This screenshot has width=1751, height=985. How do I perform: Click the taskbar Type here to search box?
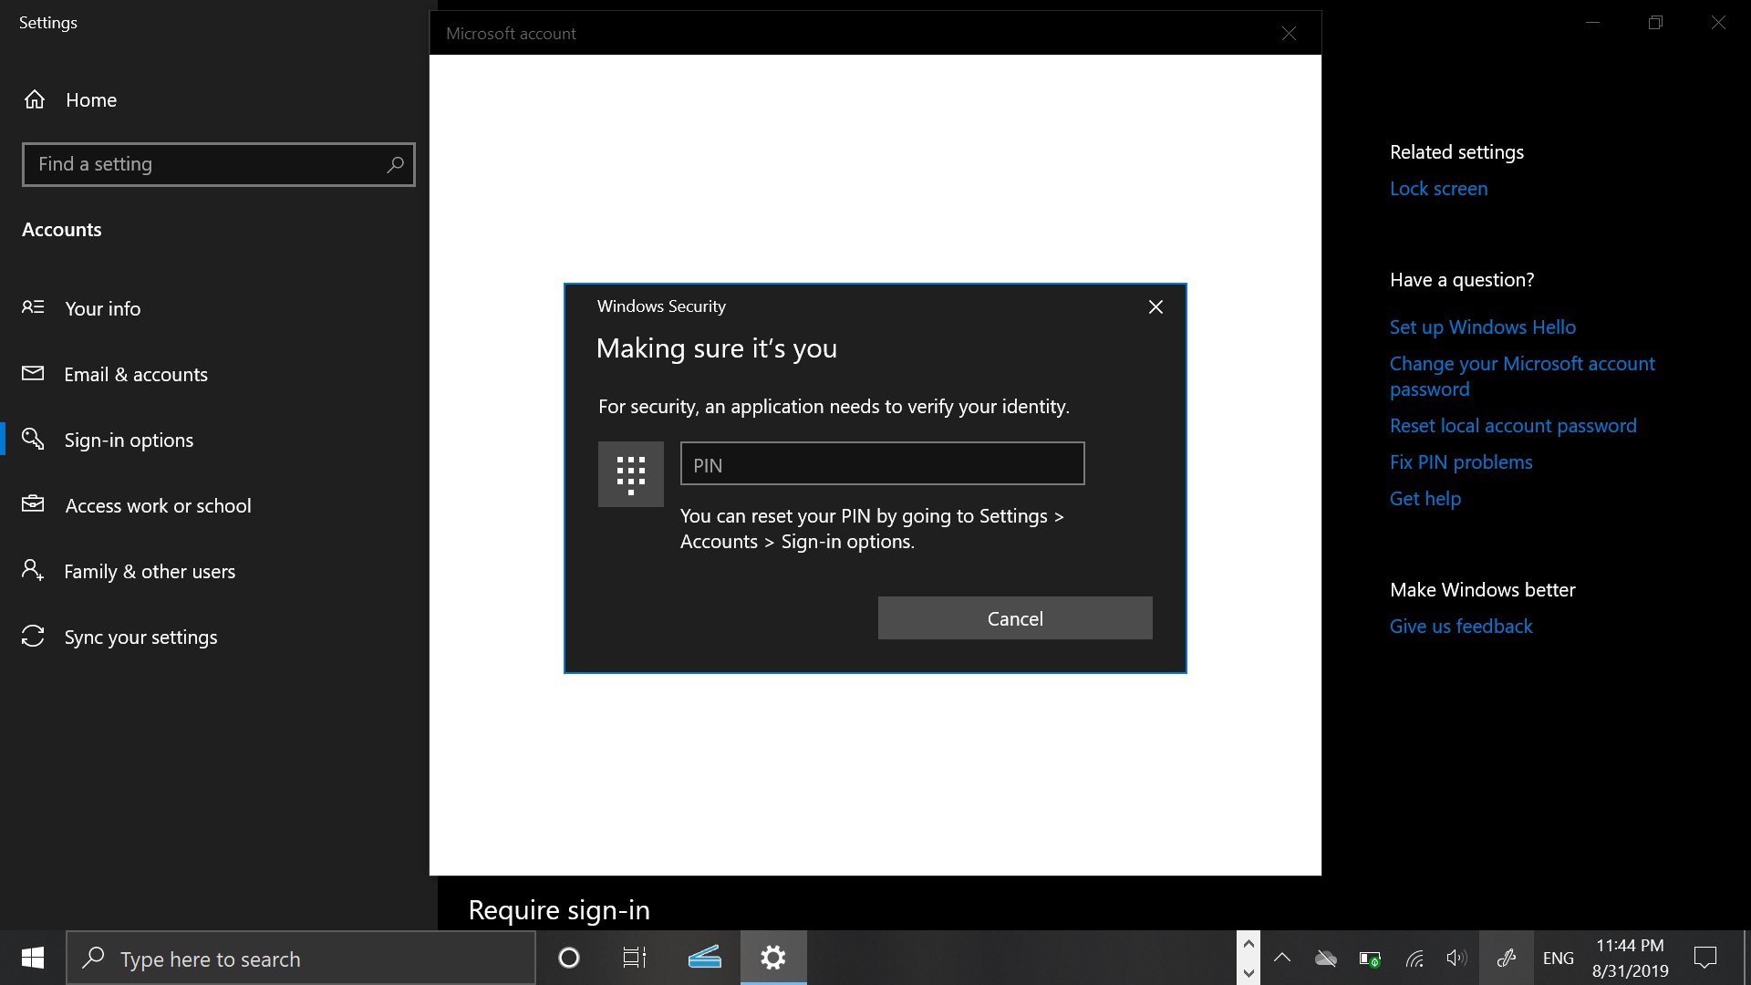pos(301,958)
